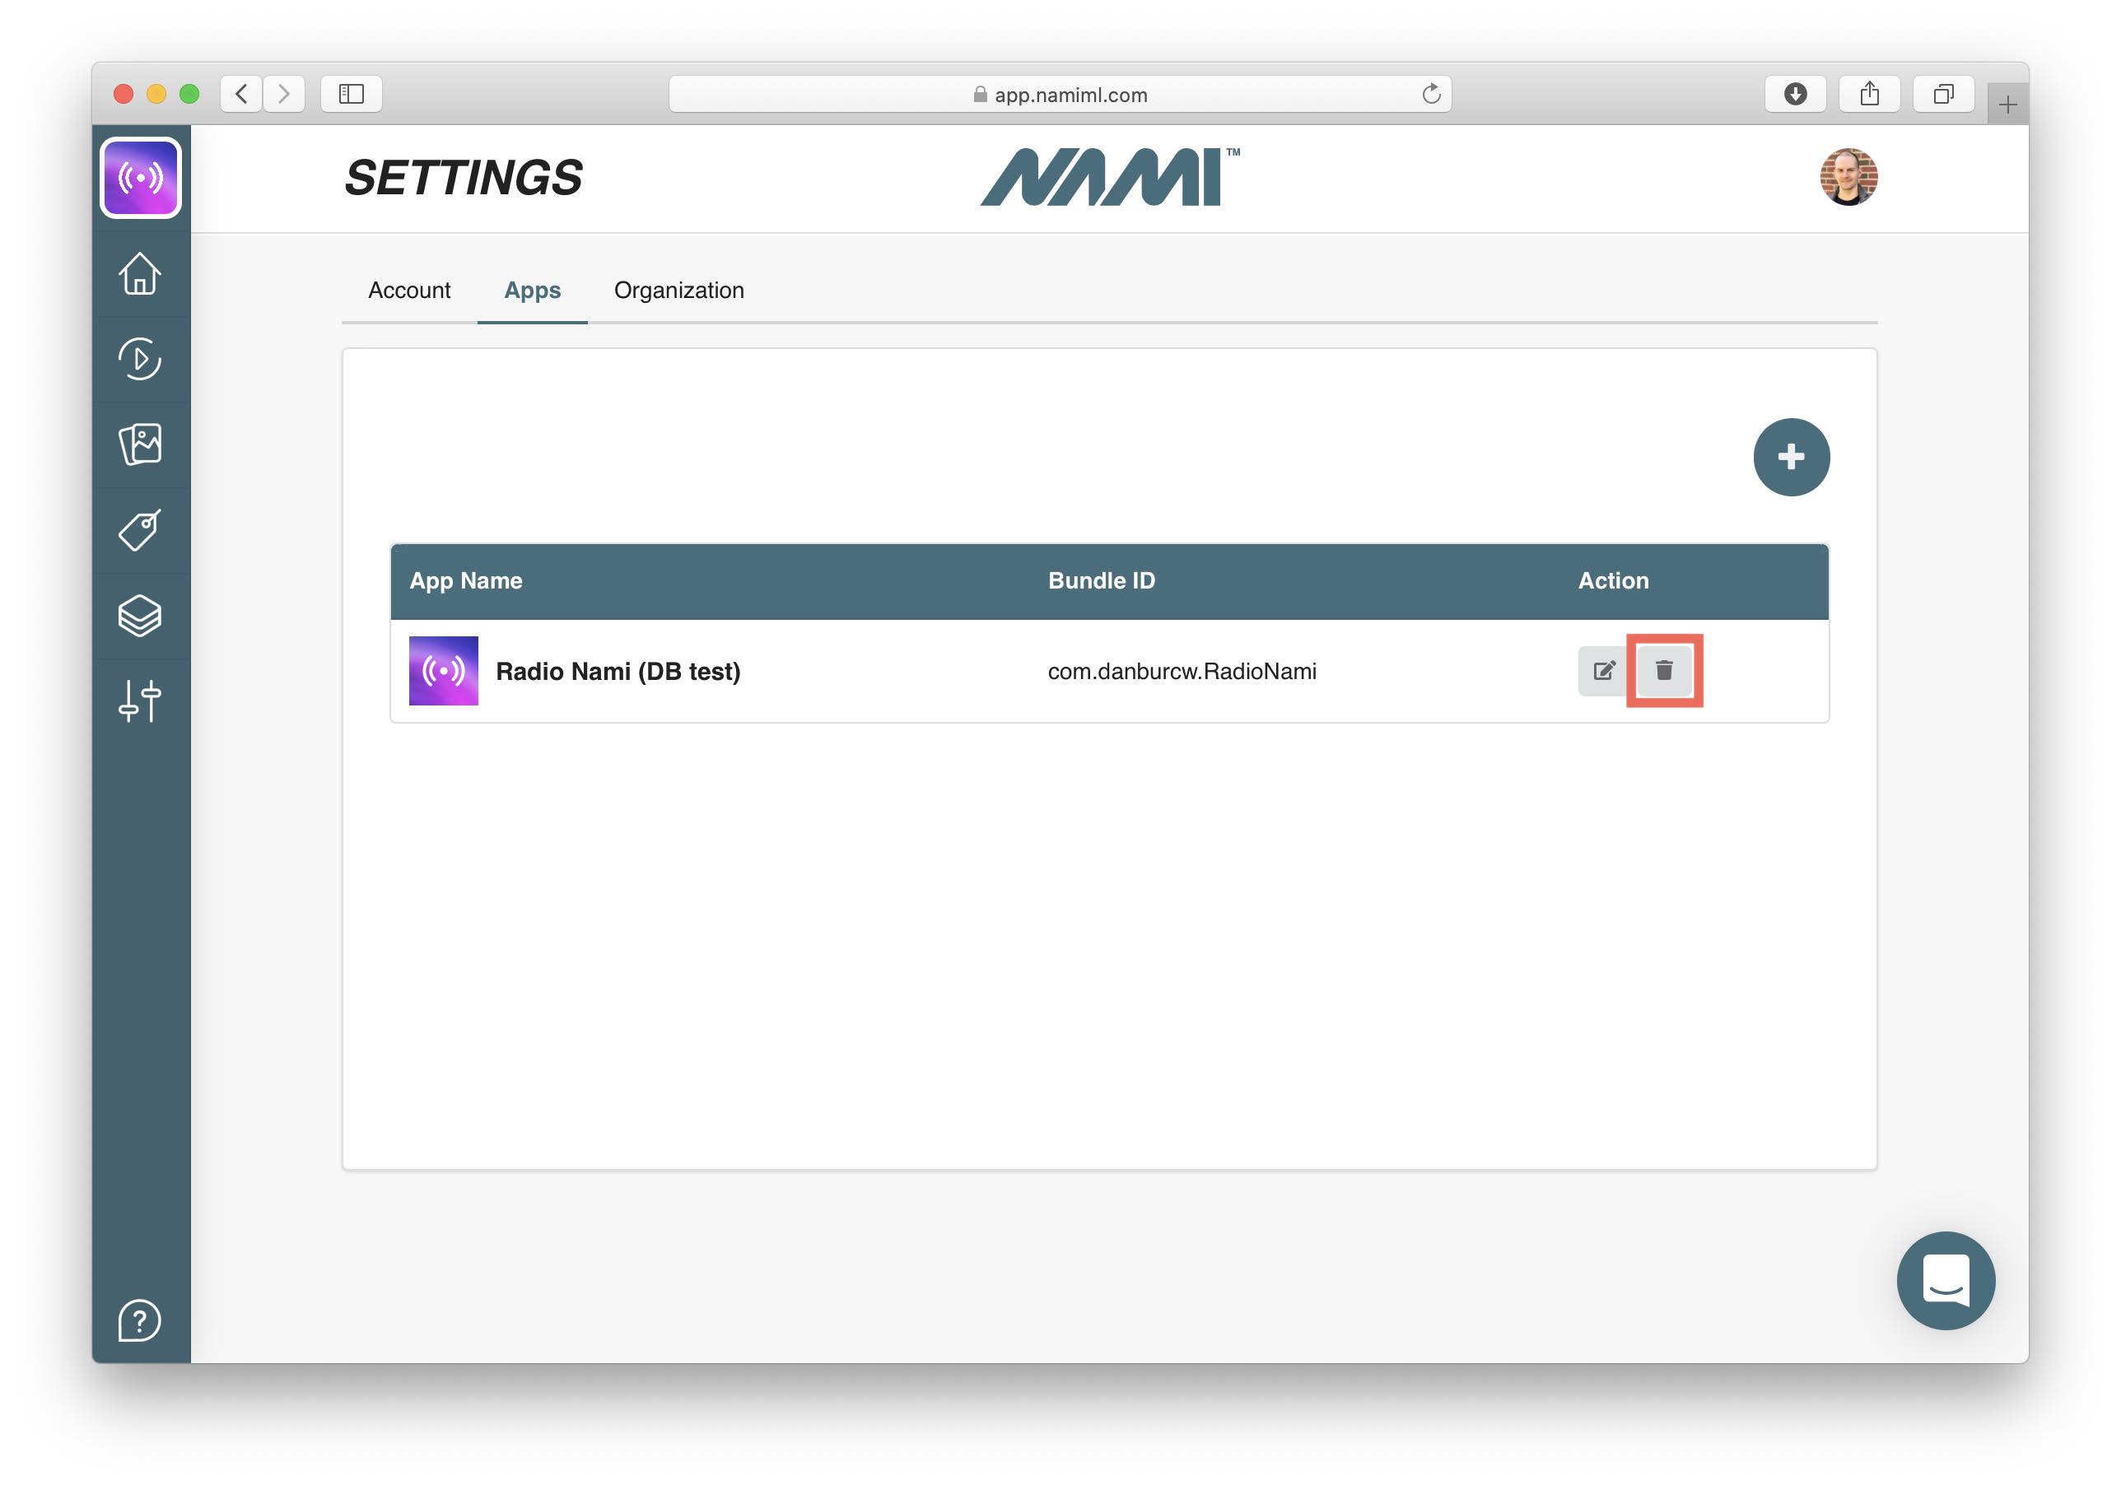The image size is (2121, 1485).
Task: Add a new app with plus button
Action: (1790, 457)
